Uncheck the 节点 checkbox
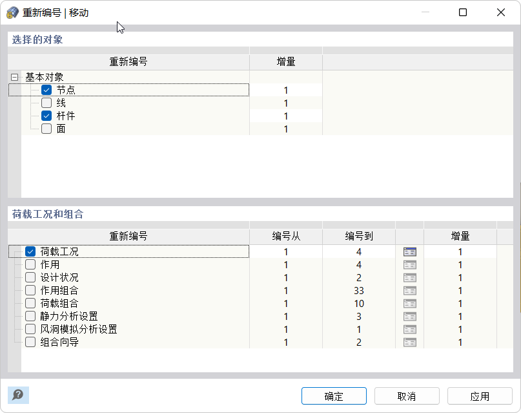The width and height of the screenshot is (521, 413). (x=46, y=90)
